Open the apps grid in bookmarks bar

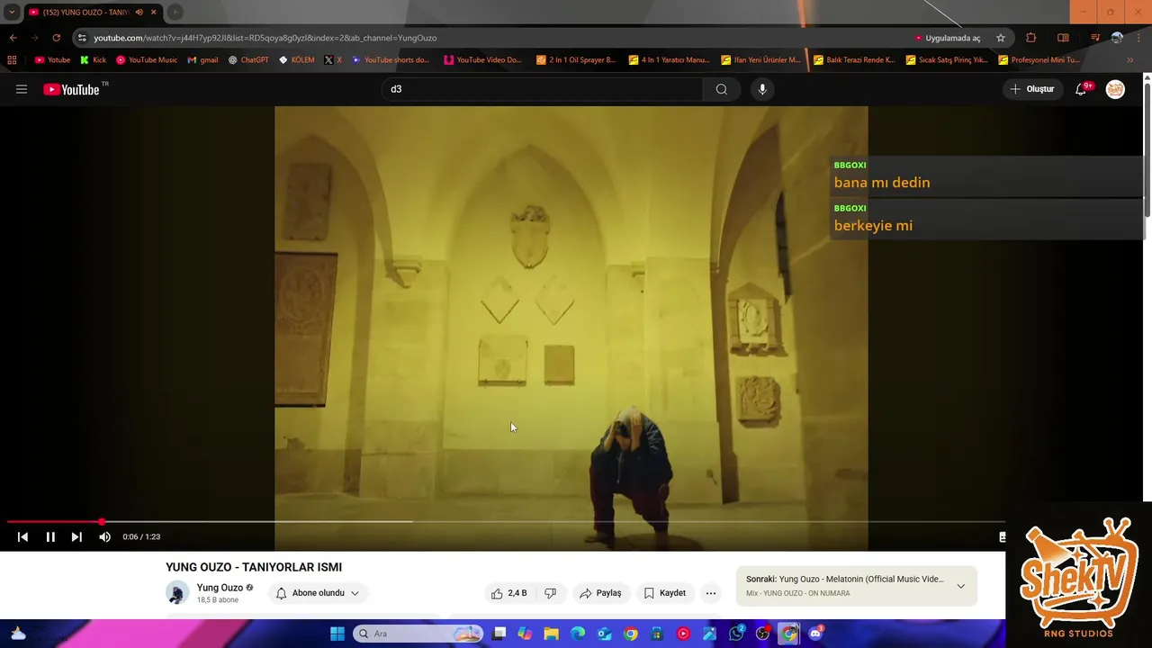pyautogui.click(x=12, y=60)
